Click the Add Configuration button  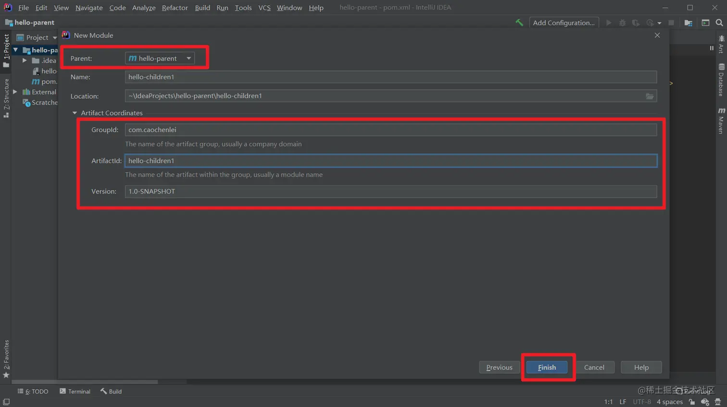pos(564,23)
